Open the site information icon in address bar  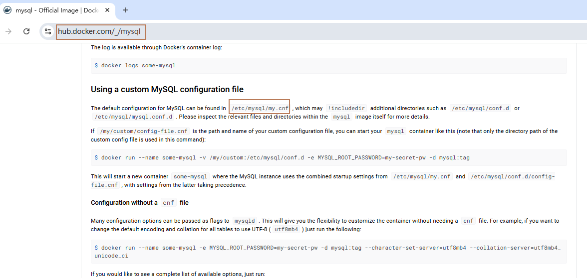[48, 31]
